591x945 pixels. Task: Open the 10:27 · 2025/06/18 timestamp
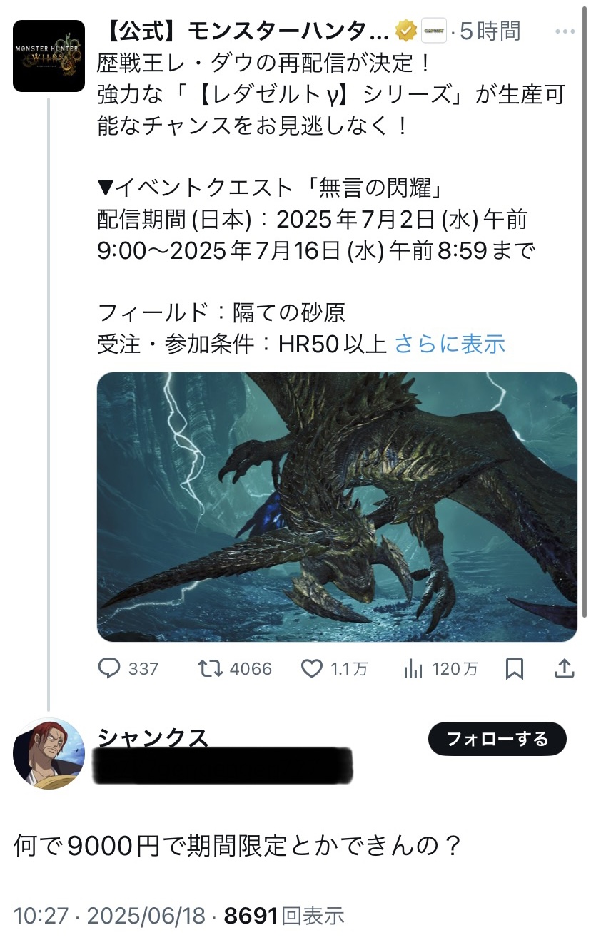click(110, 916)
